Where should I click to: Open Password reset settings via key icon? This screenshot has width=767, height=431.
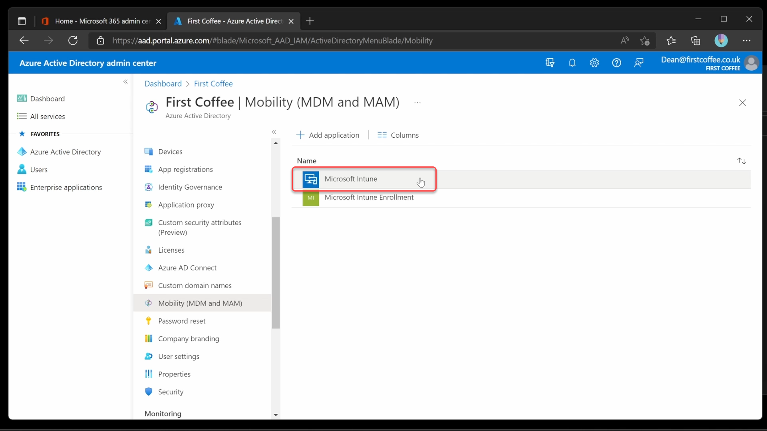(183, 321)
